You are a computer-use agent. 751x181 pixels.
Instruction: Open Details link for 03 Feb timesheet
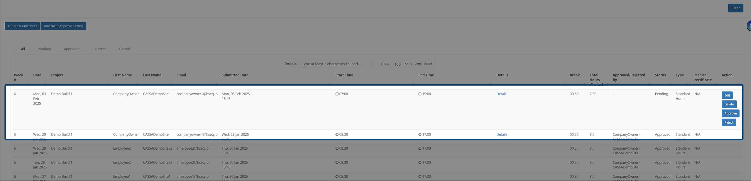(x=502, y=94)
